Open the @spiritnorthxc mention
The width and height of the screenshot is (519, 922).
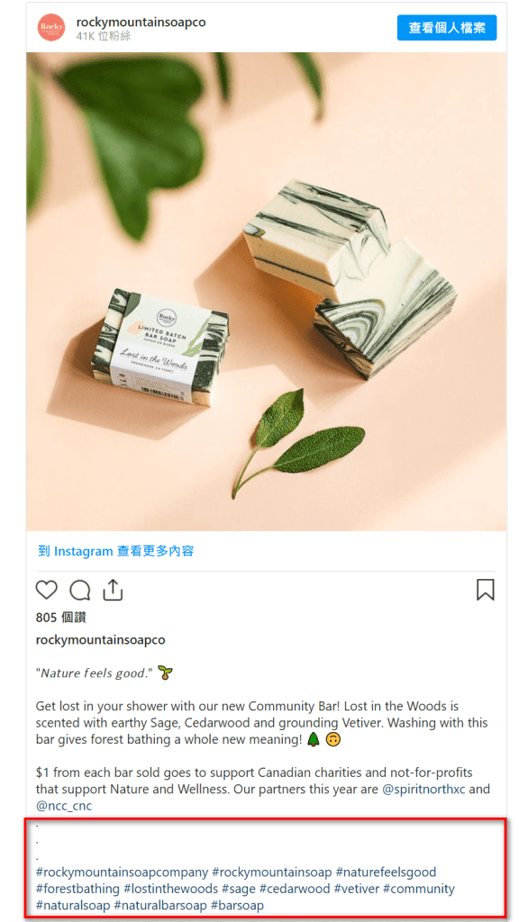423,789
